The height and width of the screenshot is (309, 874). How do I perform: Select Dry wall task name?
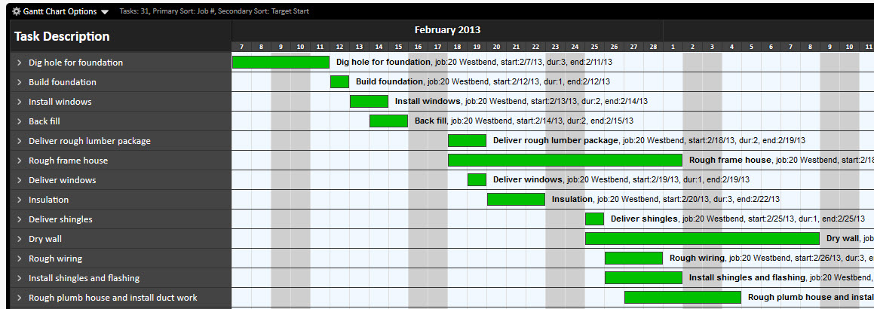45,239
